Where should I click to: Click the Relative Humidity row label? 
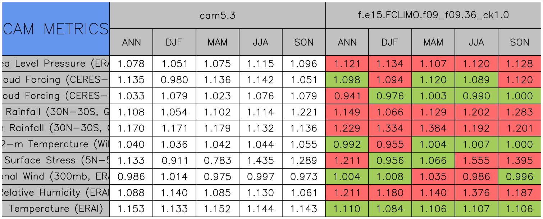click(x=55, y=193)
